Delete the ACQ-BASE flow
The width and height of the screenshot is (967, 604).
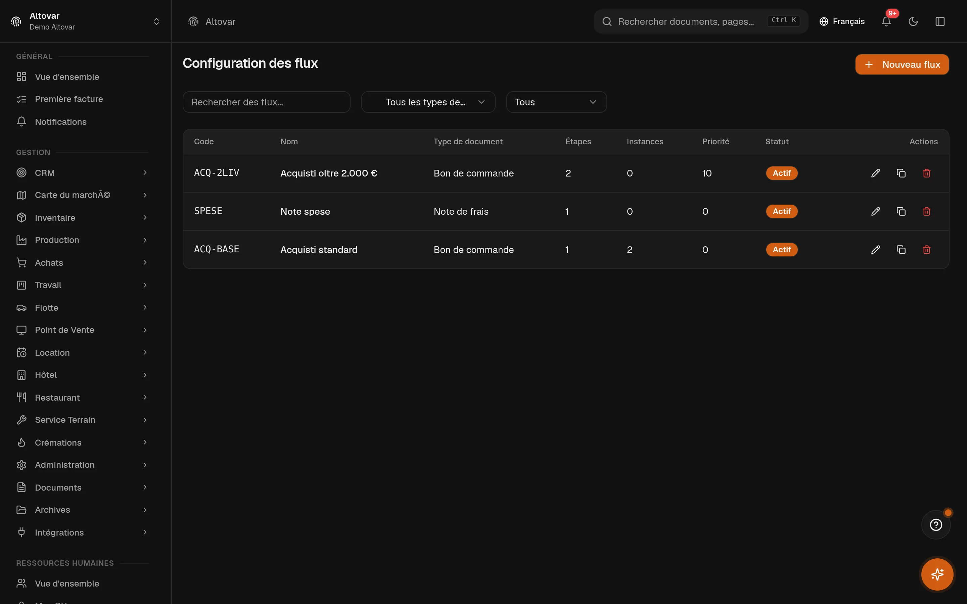pyautogui.click(x=927, y=250)
